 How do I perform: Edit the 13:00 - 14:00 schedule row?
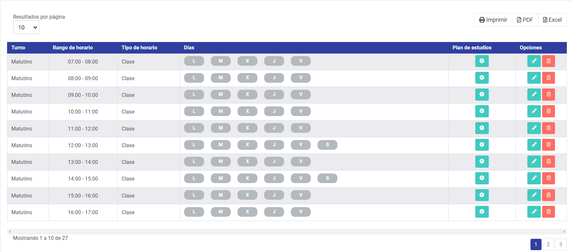pos(534,161)
